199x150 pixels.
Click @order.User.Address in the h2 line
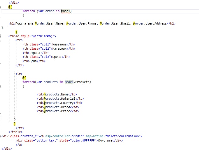tap(150, 24)
